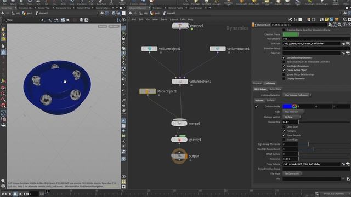Select the arrow Select tool in viewport toolbar
Screen dimensions: 351x197
[x=3, y=46]
